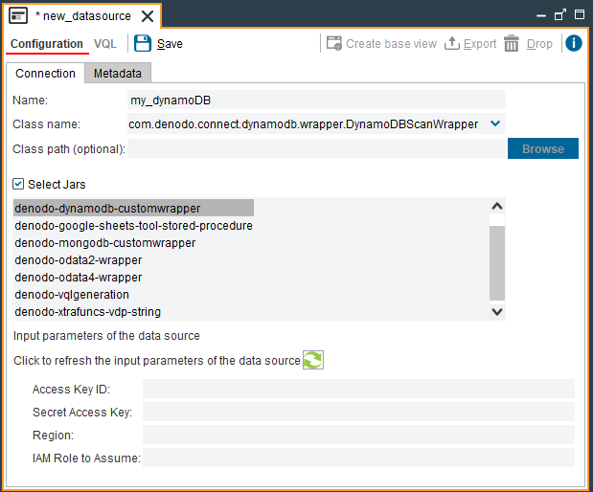Click the Drop trash can icon
This screenshot has width=593, height=492.
pos(512,43)
